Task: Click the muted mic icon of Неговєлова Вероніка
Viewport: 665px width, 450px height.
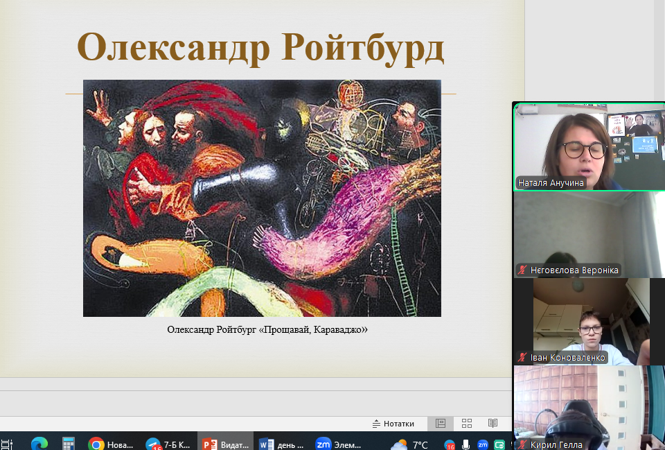Action: 522,270
